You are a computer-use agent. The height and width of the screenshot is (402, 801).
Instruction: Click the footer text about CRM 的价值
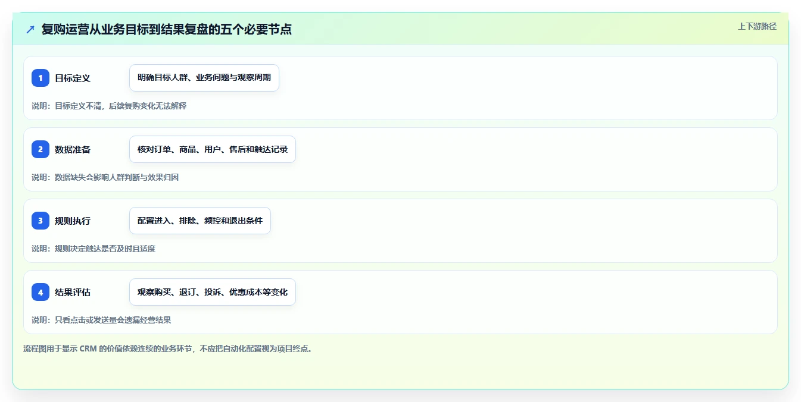click(x=168, y=348)
